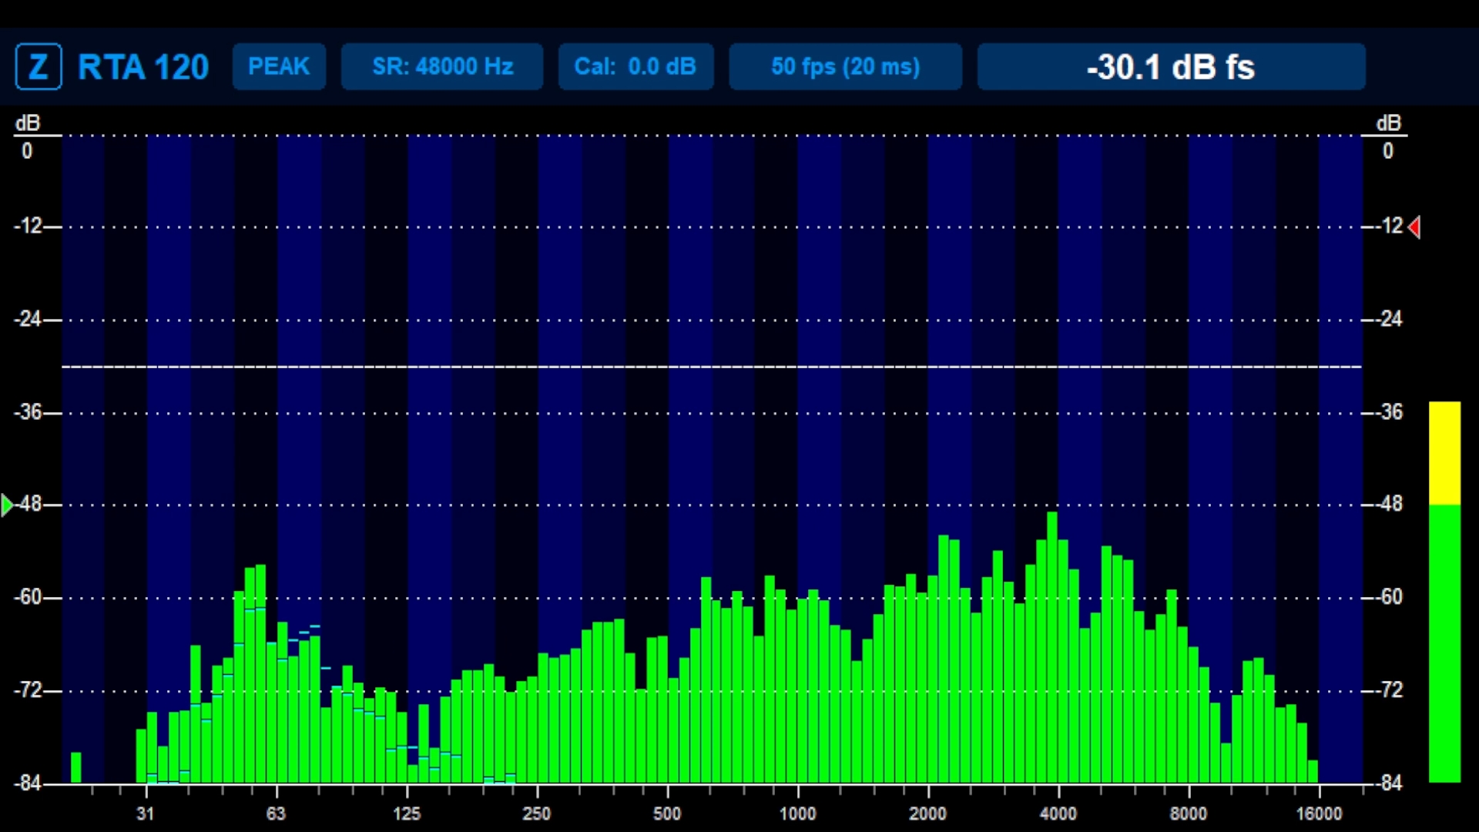1479x832 pixels.
Task: Click the -84 dB label on the left scale
Action: click(28, 783)
